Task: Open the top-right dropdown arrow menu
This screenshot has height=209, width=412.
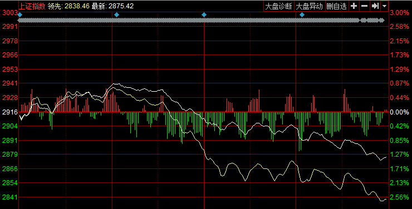Action: [x=384, y=6]
